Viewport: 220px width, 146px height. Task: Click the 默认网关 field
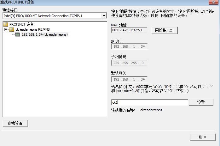pos(129,79)
